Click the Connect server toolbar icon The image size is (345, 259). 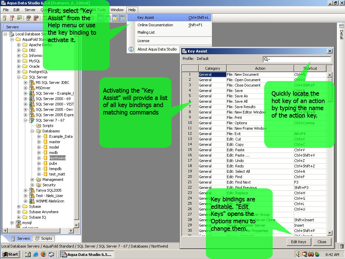click(x=29, y=18)
